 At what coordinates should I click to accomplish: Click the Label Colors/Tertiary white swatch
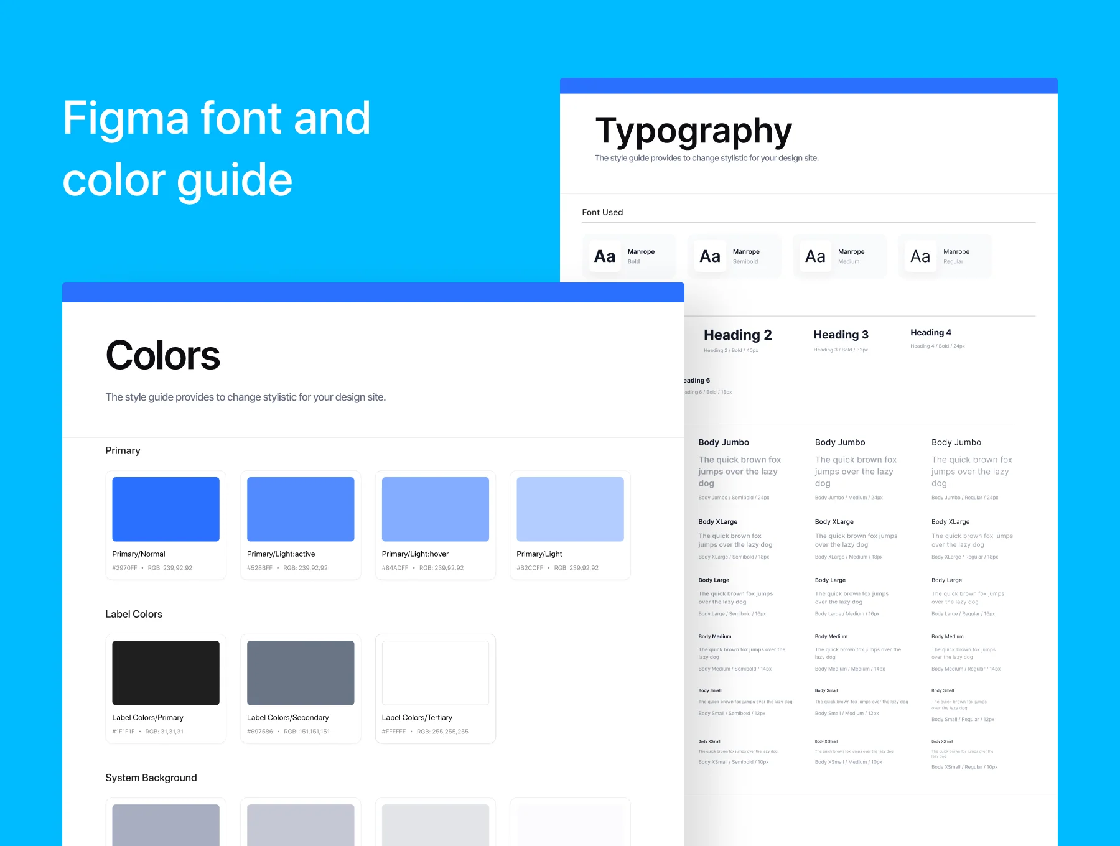436,672
